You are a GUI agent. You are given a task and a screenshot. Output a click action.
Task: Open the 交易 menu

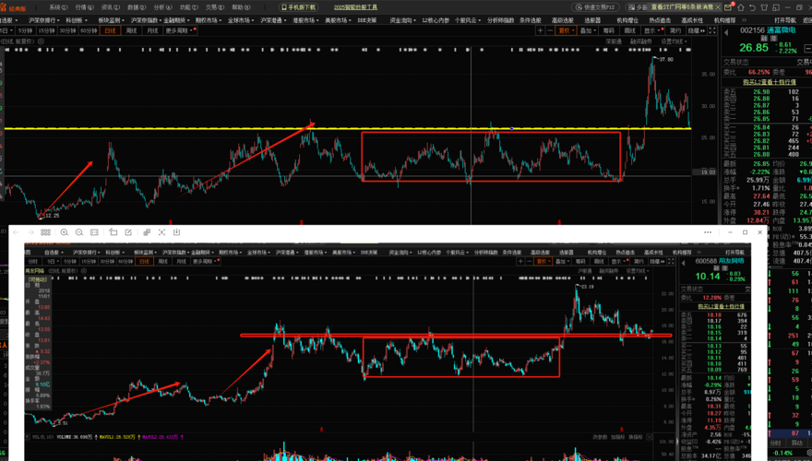pyautogui.click(x=215, y=7)
